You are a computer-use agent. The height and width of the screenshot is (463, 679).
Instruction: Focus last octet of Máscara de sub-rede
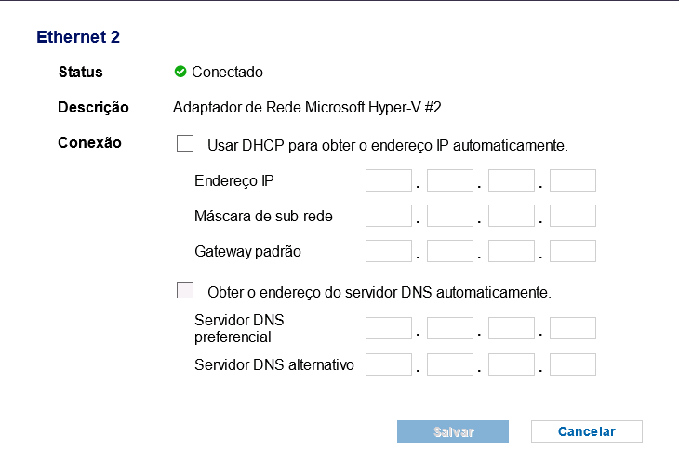(x=573, y=216)
